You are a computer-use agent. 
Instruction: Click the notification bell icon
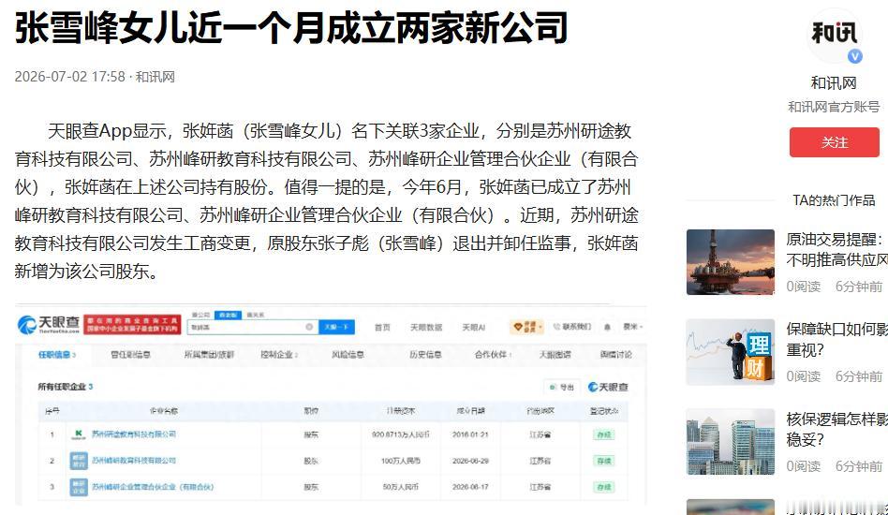[x=607, y=327]
